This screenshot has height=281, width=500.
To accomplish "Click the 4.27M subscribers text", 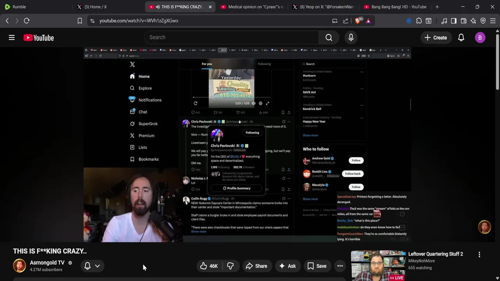I will 46,270.
